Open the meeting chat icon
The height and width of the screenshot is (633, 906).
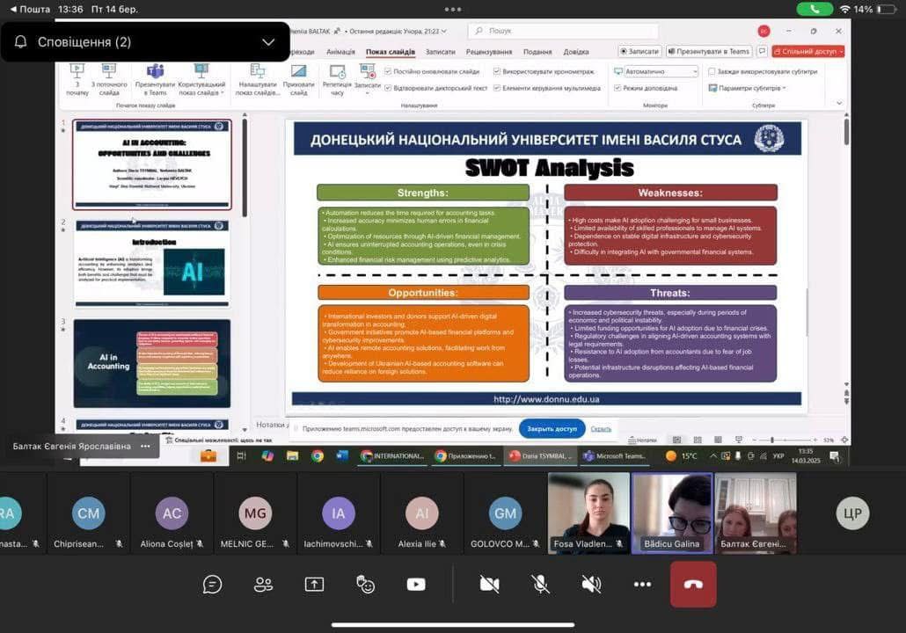pos(212,585)
